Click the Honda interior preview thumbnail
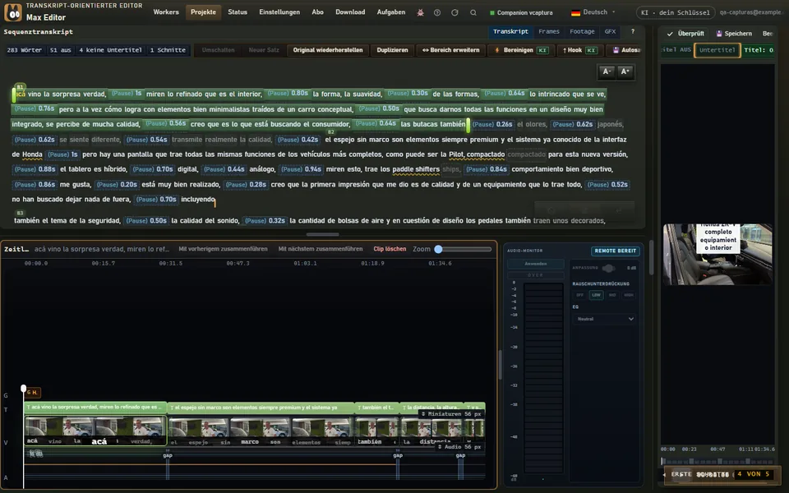Image resolution: width=789 pixels, height=493 pixels. pos(717,254)
